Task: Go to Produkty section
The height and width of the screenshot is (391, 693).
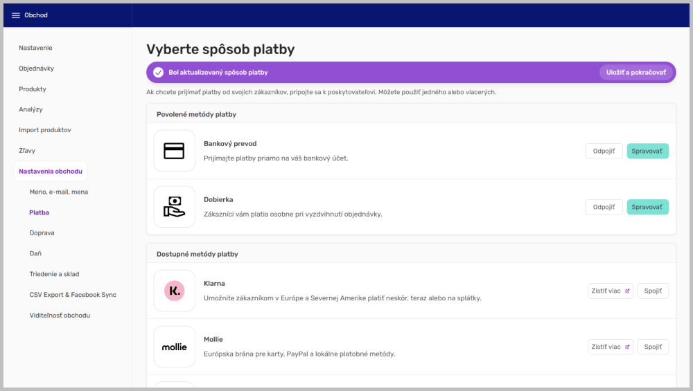Action: tap(33, 89)
